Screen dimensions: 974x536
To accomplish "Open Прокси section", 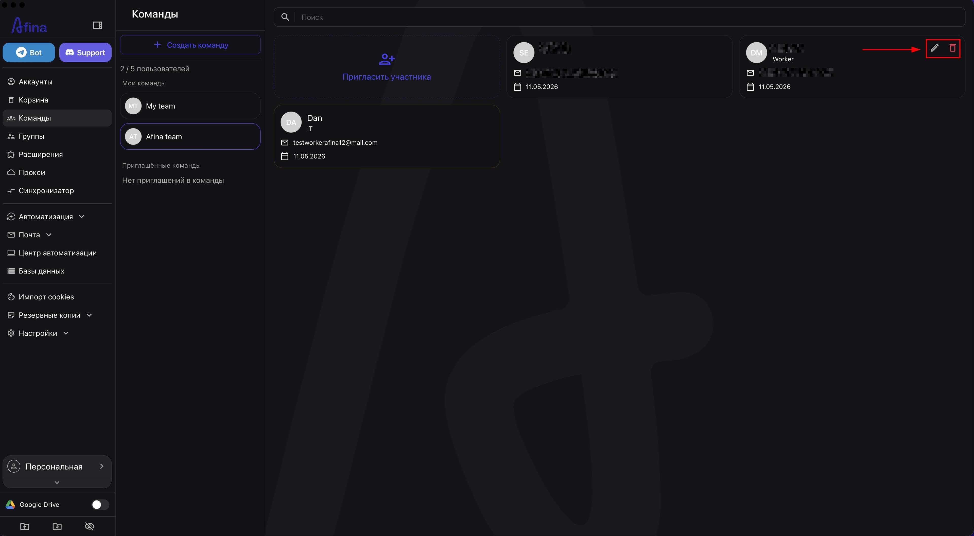I will coord(57,172).
